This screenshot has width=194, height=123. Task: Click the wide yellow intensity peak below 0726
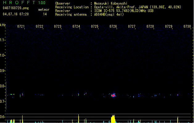[x=113, y=119]
